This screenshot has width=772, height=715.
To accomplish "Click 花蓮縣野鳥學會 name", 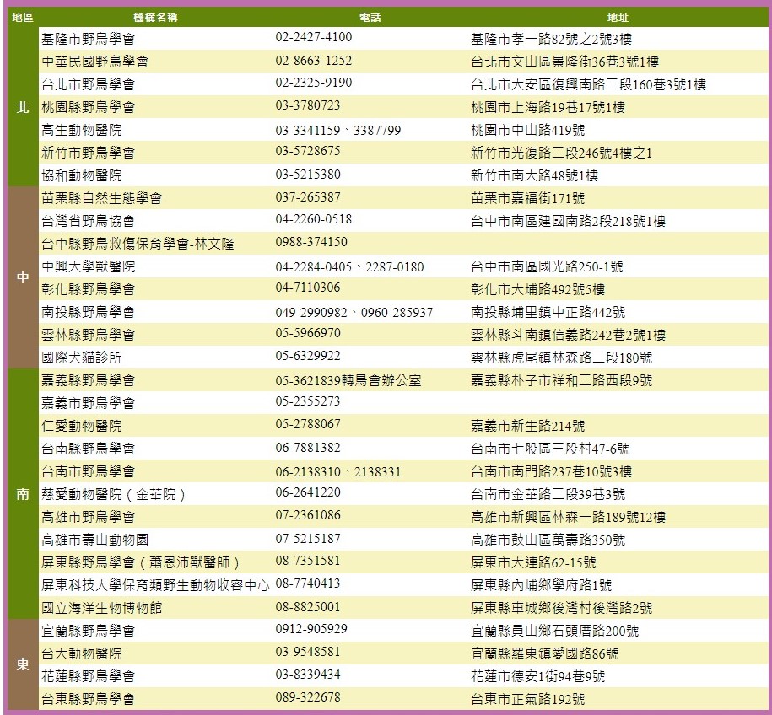I will pos(88,676).
